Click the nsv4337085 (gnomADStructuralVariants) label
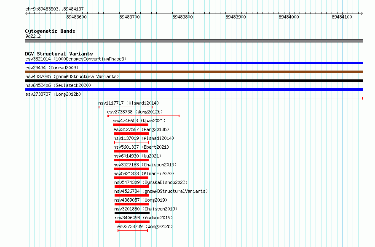Viewport: 375px width, 247px height. pos(72,76)
